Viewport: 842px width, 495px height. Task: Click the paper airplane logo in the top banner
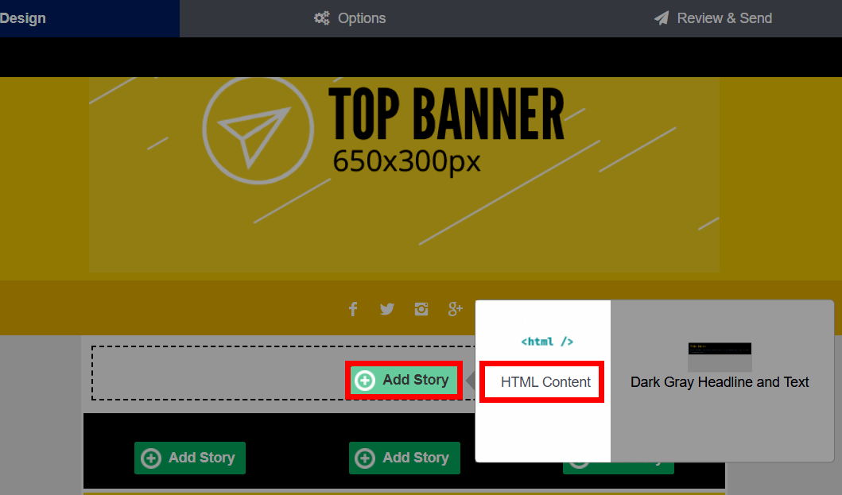(258, 129)
